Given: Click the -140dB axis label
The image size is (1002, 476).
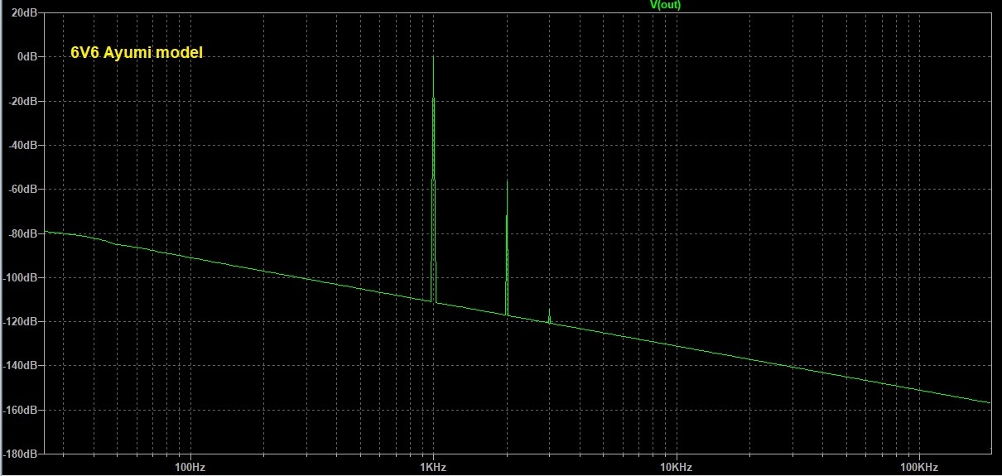Looking at the screenshot, I should click(x=19, y=366).
